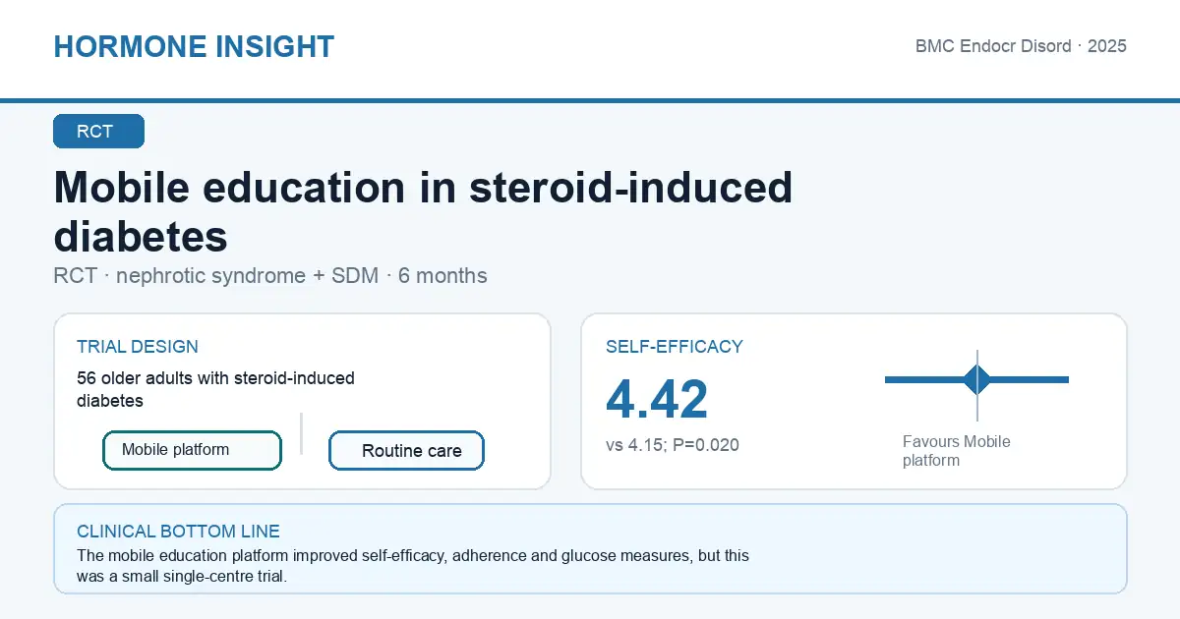Click the divider between the two trial arms

pos(301,433)
